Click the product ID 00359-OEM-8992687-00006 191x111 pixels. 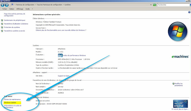57,104
